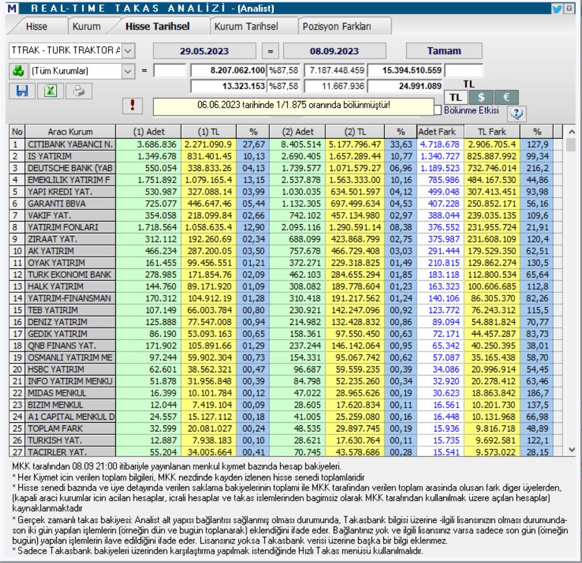Click the M application logo icon
Screen dimensions: 582x563
pos(12,8)
